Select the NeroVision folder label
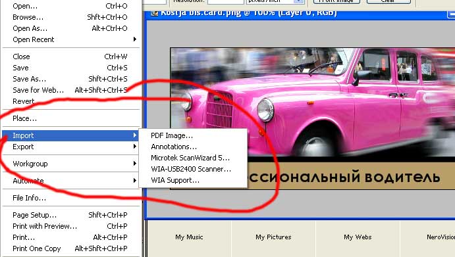The height and width of the screenshot is (257, 455). (x=441, y=237)
